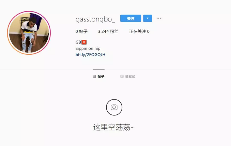The image size is (231, 148).
Task: Click the red O emoji after GB
Action: [x=84, y=42]
